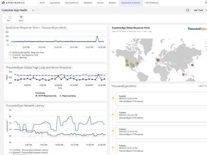Click the dashboard refresh icon
The image size is (207, 155).
pos(188,10)
